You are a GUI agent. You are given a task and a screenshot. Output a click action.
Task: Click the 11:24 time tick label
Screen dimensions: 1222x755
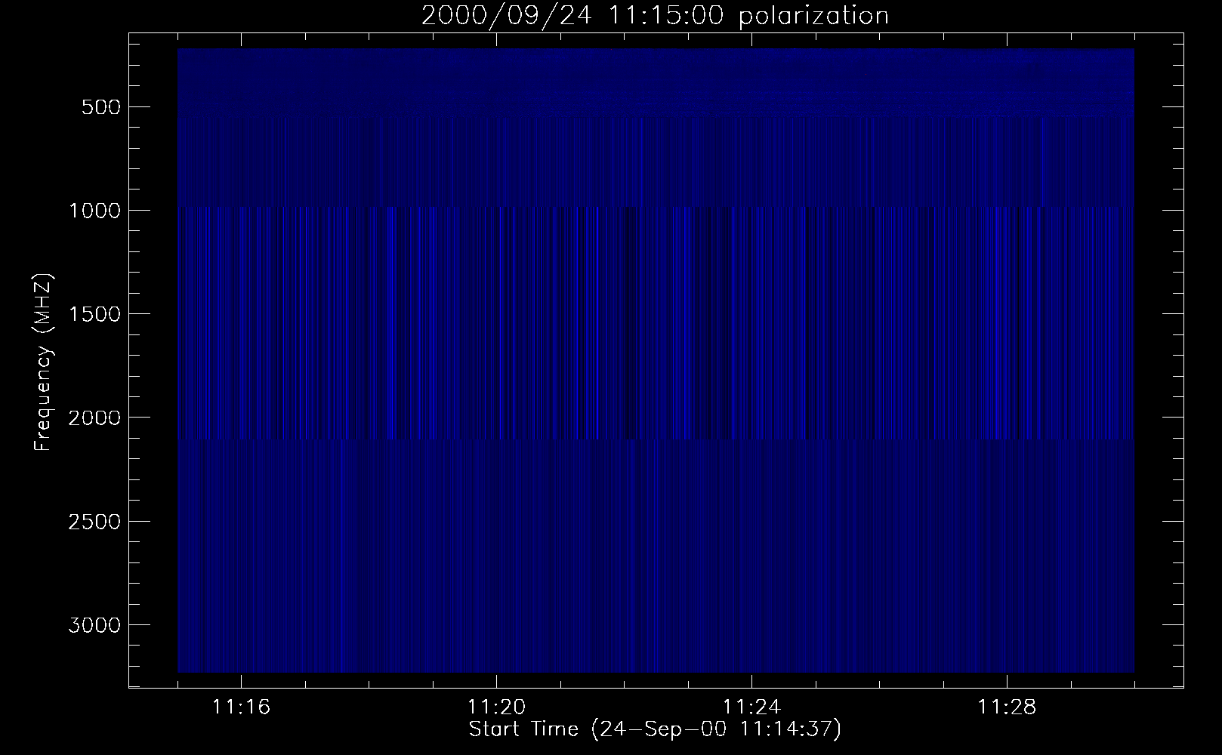(752, 707)
